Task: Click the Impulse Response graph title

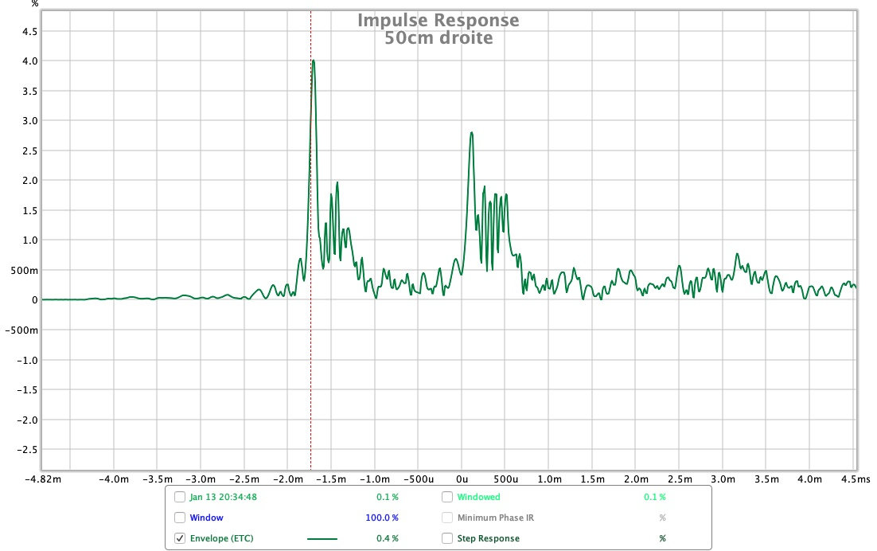Action: pos(438,20)
